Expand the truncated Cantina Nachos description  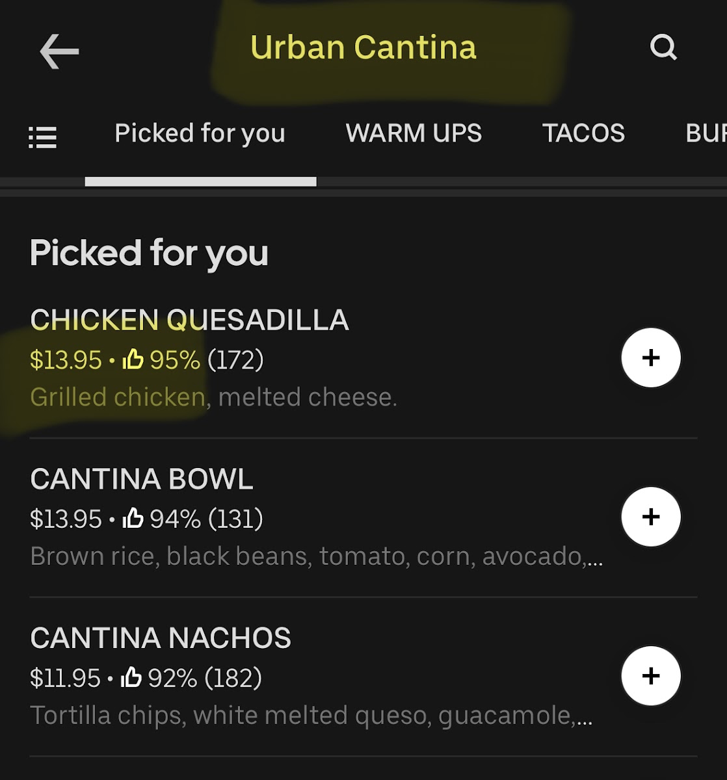point(311,716)
